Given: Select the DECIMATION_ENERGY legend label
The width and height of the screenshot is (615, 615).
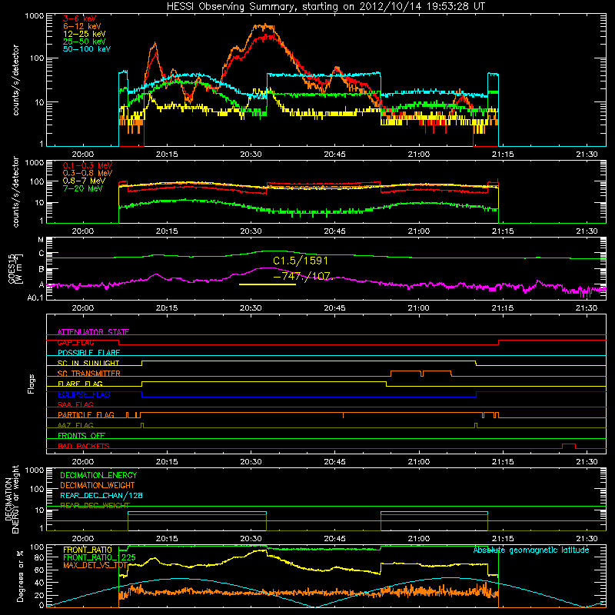Looking at the screenshot, I should (98, 475).
